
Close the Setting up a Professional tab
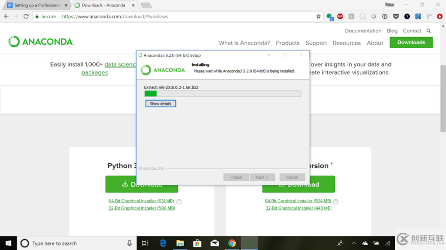pyautogui.click(x=66, y=5)
